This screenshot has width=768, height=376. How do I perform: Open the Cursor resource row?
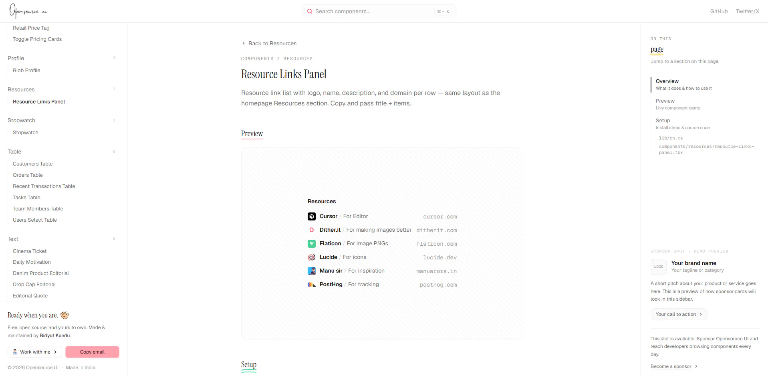tap(382, 216)
